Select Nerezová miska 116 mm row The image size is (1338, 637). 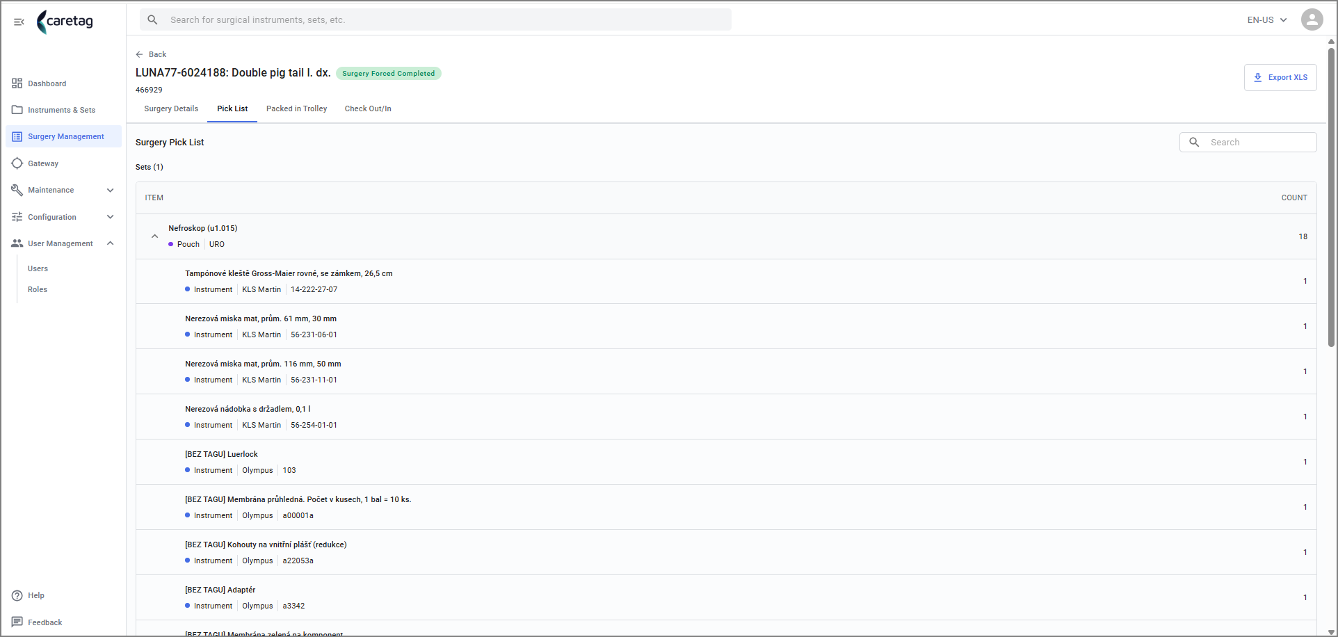pos(726,371)
